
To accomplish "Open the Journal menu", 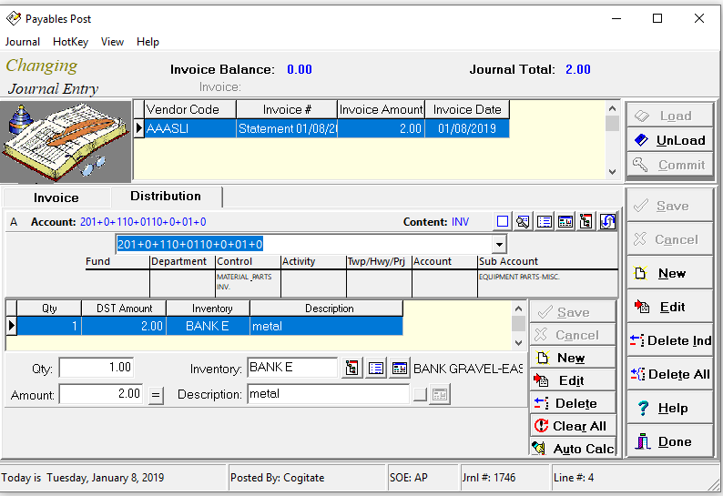I will point(22,42).
